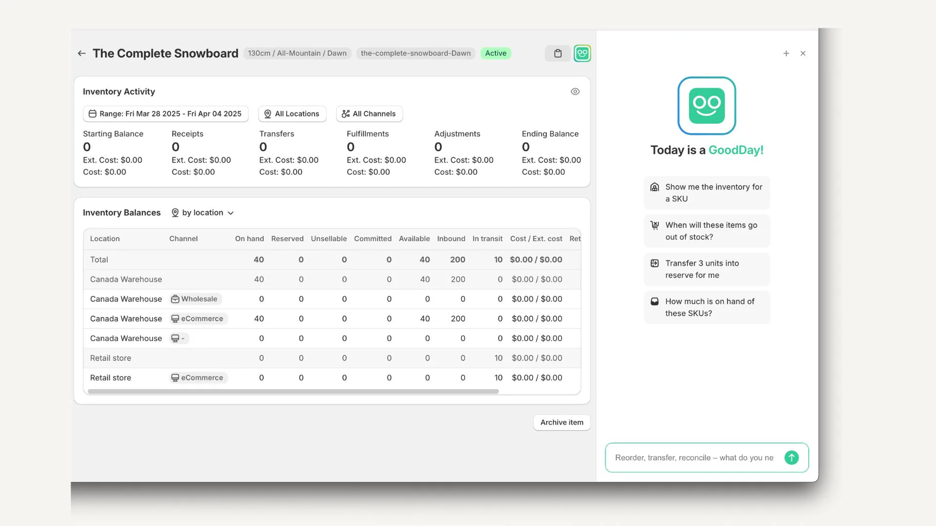Click the horizontal scrollbar under the balances table
The image size is (936, 526).
[293, 392]
